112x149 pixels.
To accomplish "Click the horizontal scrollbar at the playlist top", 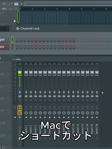I will (68, 4).
